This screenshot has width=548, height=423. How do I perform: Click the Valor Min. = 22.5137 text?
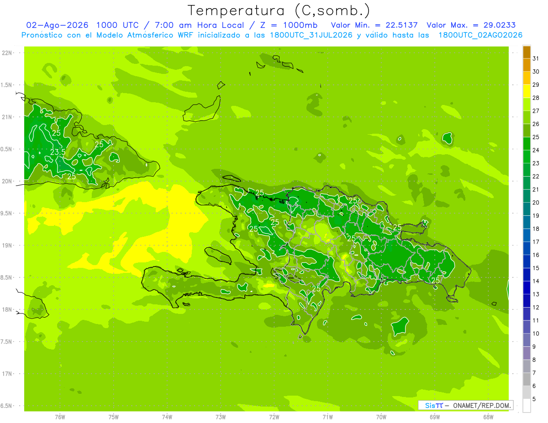pyautogui.click(x=374, y=25)
